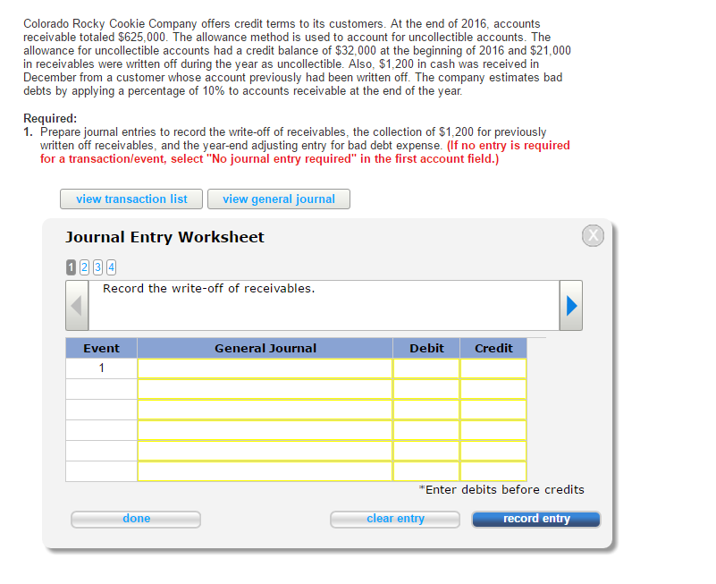Click the 'Required:' heading
This screenshot has width=716, height=584.
click(x=50, y=118)
